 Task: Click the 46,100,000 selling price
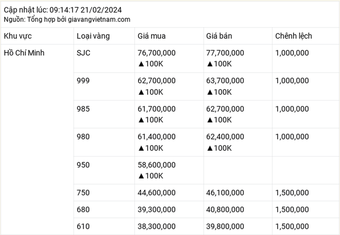tap(225, 193)
